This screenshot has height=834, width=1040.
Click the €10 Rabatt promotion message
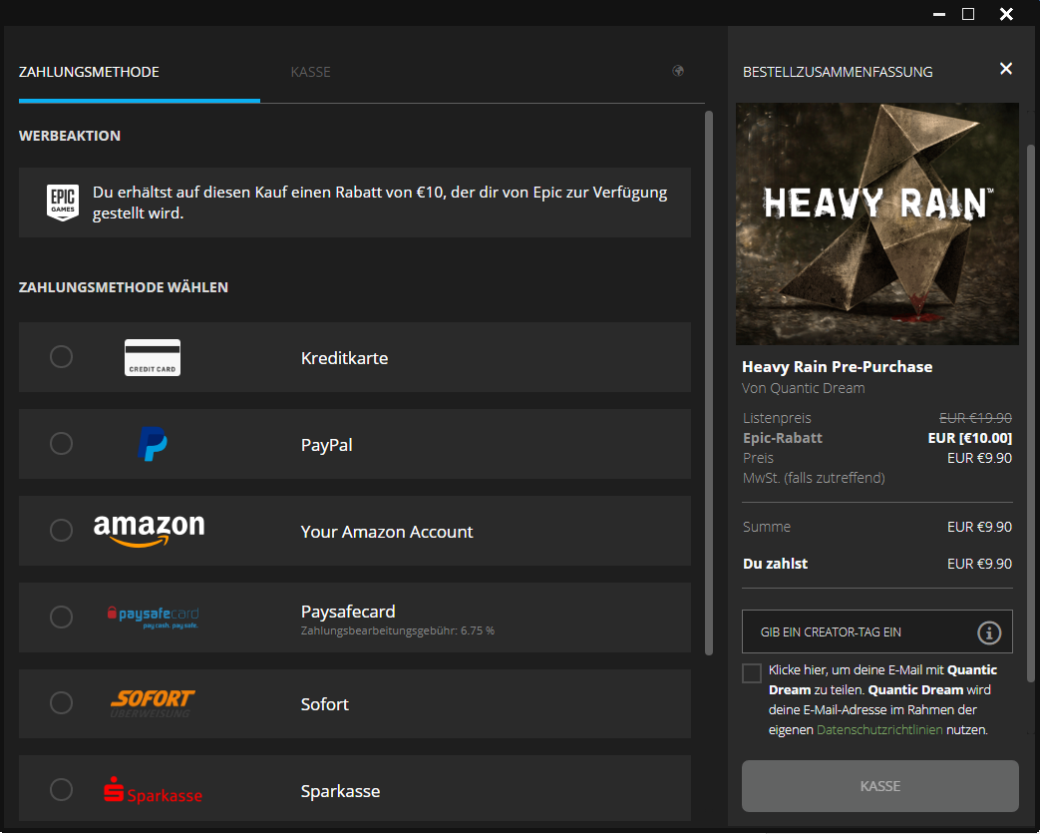(x=380, y=203)
